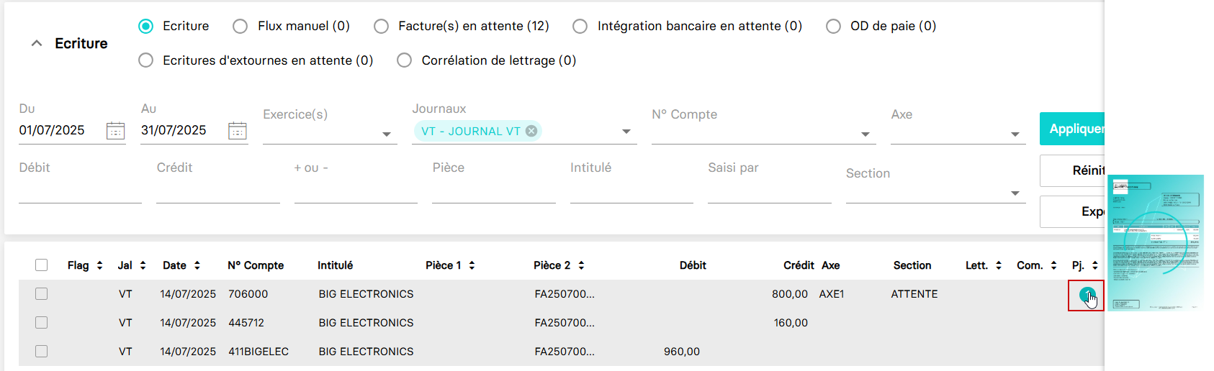Sort entries by Pièce 1 column

[x=472, y=265]
